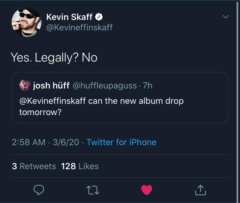Open josh hüff's name in quoted tweet
Screen dimensions: 240x203
point(51,86)
